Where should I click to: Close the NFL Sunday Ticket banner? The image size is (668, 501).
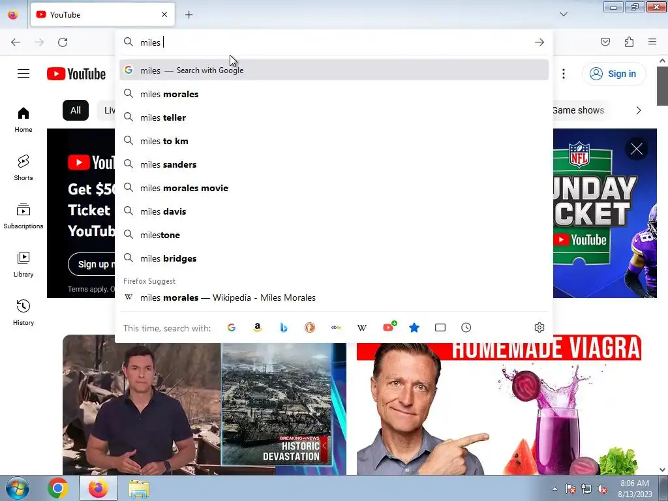(637, 149)
